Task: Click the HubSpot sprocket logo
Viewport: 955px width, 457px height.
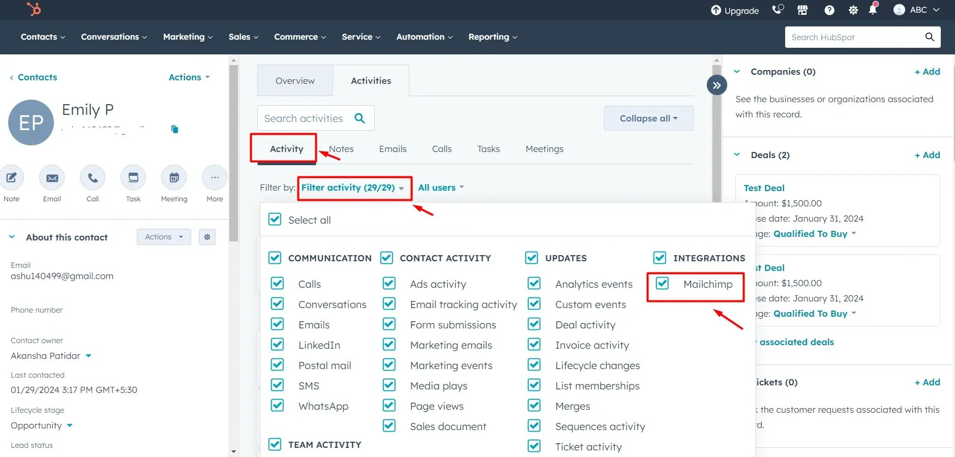Action: click(34, 9)
